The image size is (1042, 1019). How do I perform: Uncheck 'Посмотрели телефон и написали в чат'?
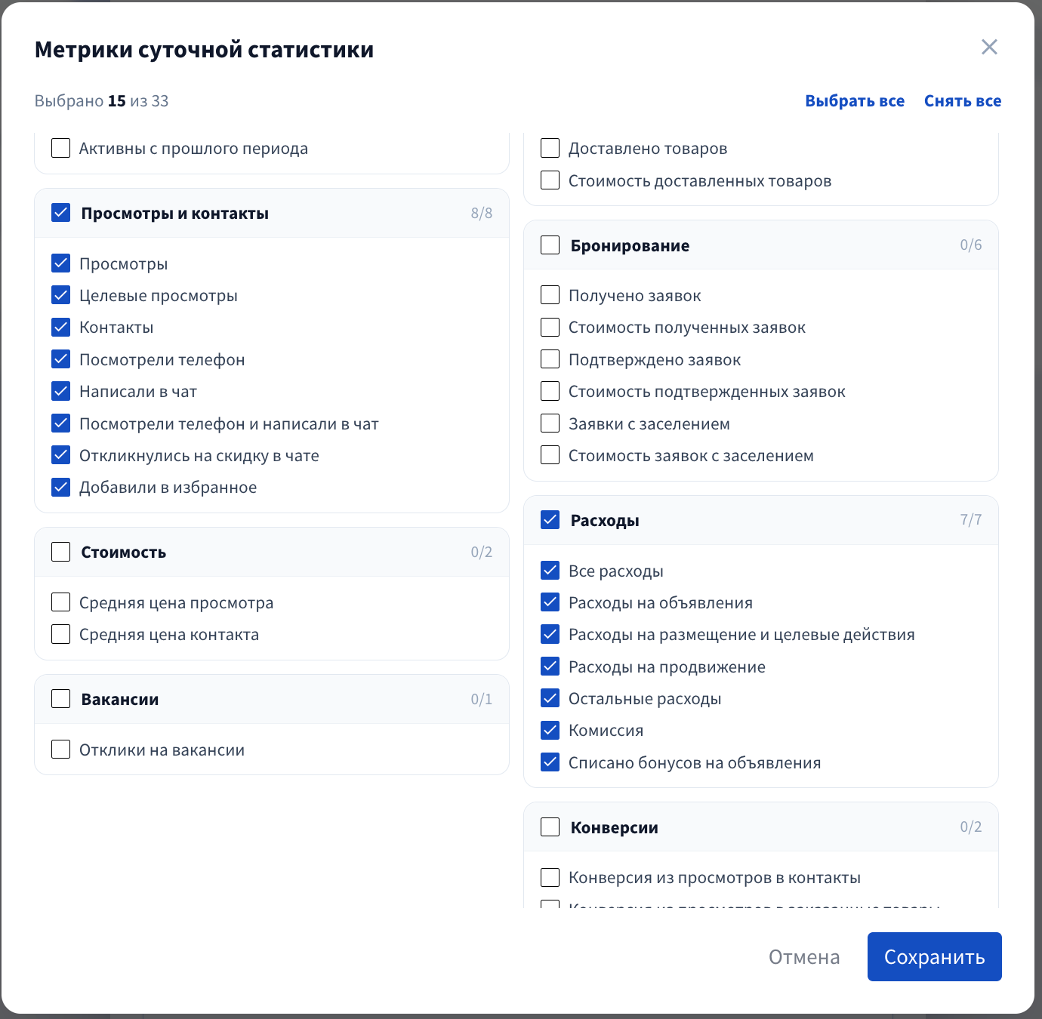pos(61,423)
